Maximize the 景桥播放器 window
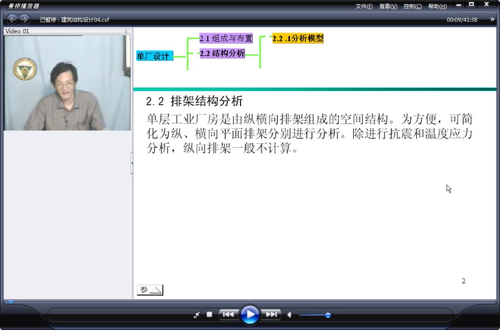This screenshot has width=500, height=330. click(471, 4)
